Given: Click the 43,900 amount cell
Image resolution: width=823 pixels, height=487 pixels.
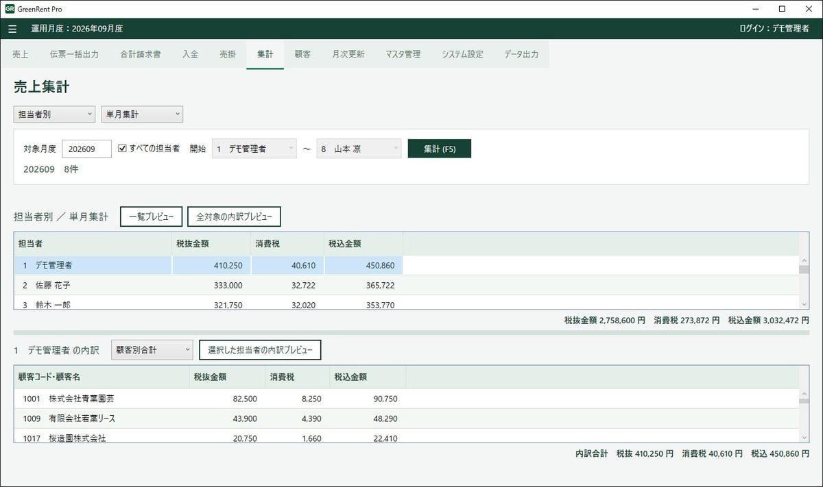Looking at the screenshot, I should pyautogui.click(x=226, y=418).
